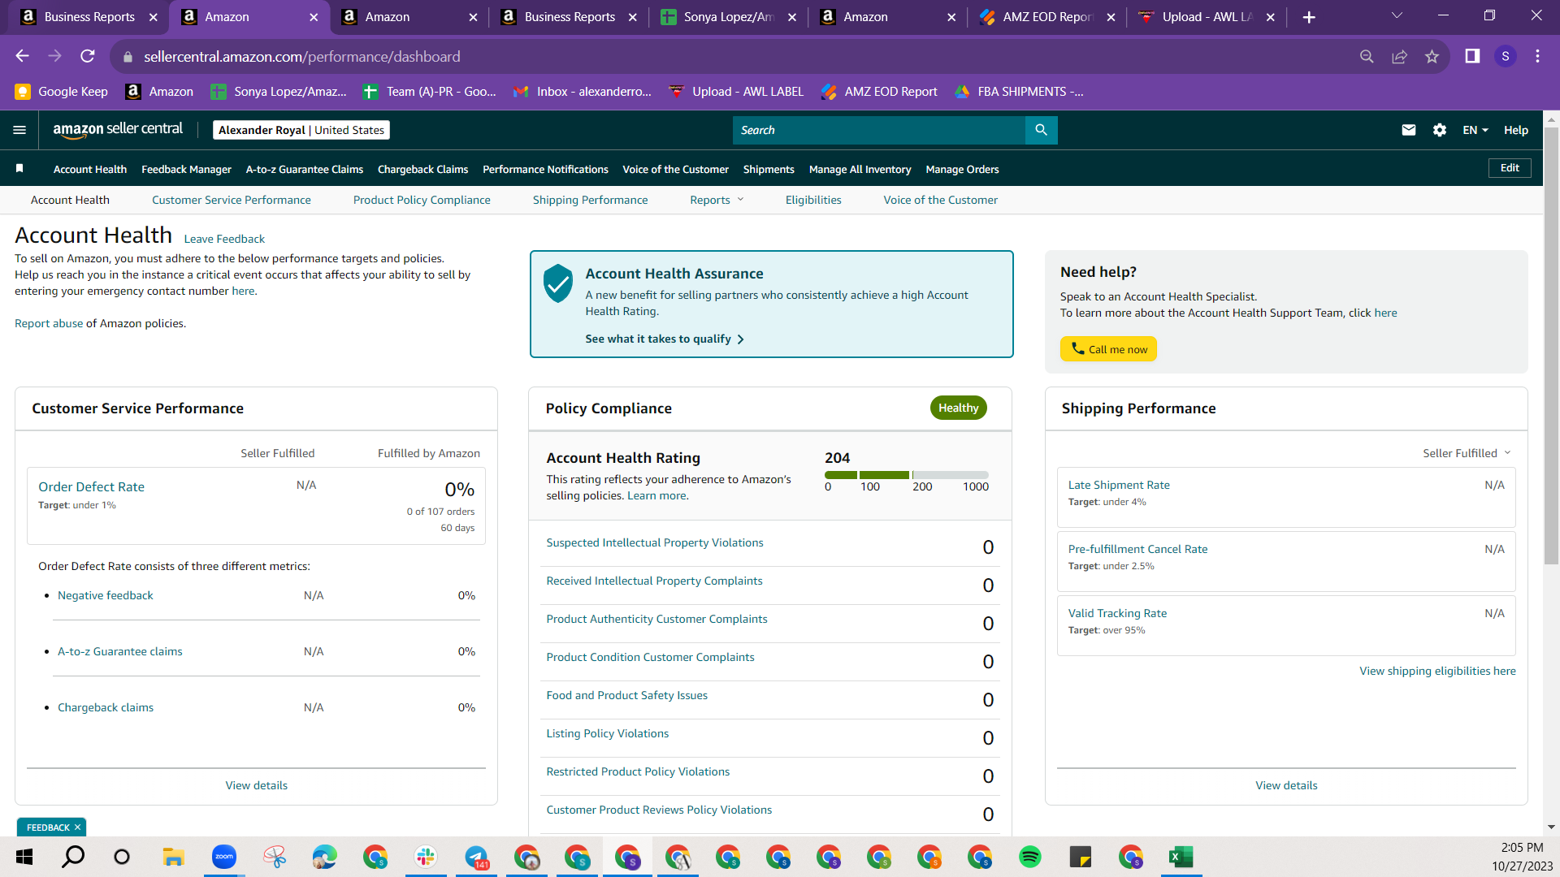Image resolution: width=1560 pixels, height=877 pixels.
Task: Click See what it takes to qualify
Action: pos(665,339)
